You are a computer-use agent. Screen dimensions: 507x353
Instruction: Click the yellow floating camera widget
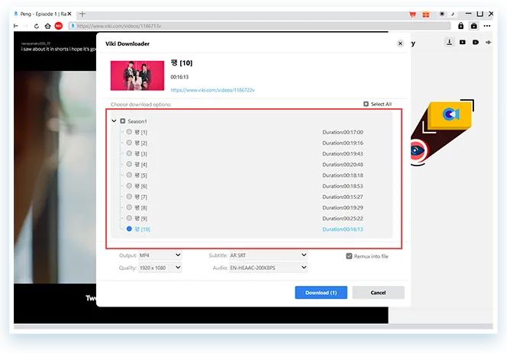pyautogui.click(x=450, y=114)
